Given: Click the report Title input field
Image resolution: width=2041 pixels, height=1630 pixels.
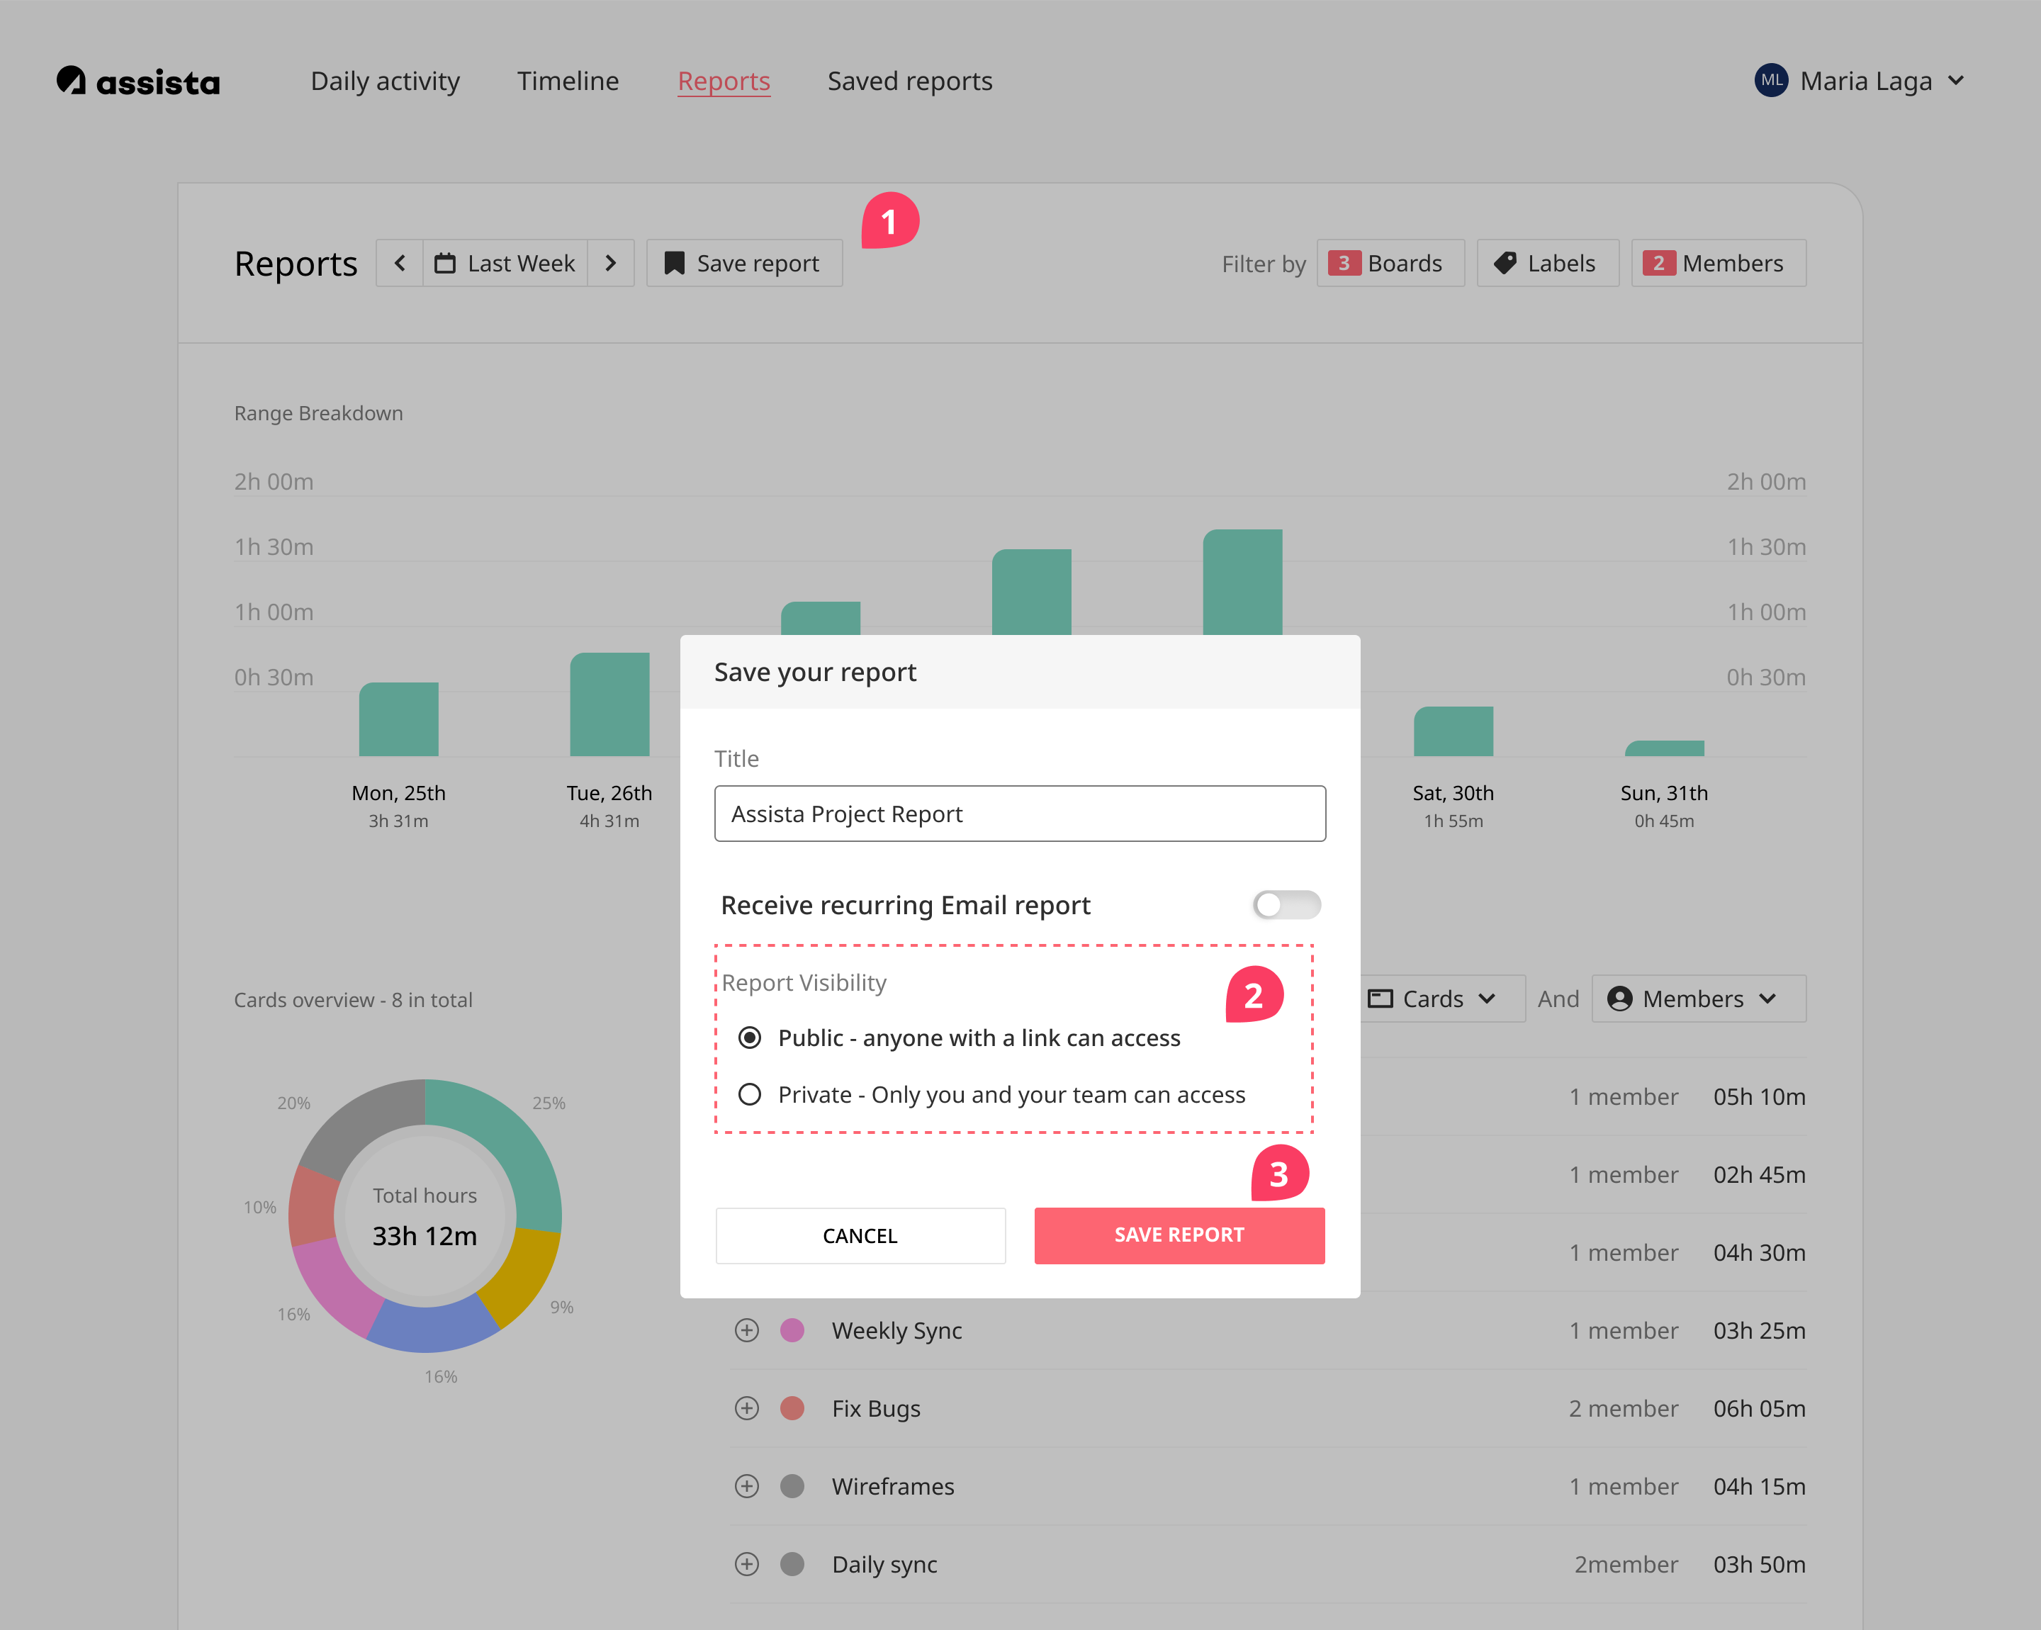Looking at the screenshot, I should (x=1020, y=814).
